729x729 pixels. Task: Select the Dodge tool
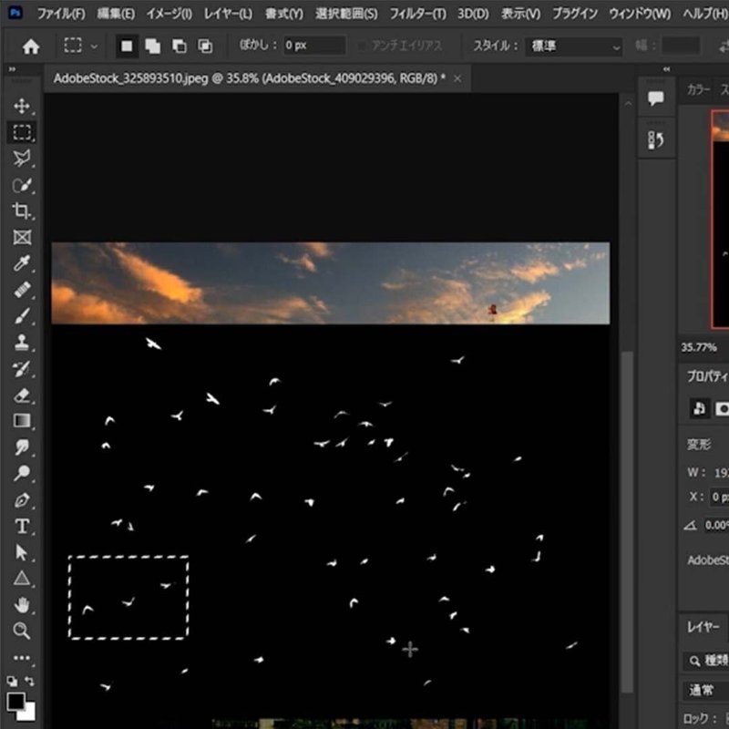(x=22, y=473)
